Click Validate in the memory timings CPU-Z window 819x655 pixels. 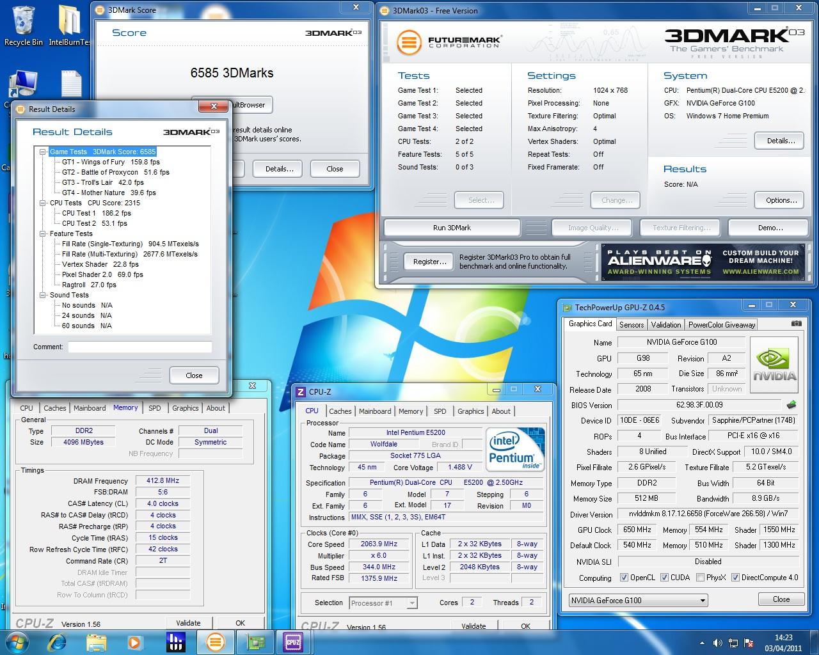tap(188, 623)
